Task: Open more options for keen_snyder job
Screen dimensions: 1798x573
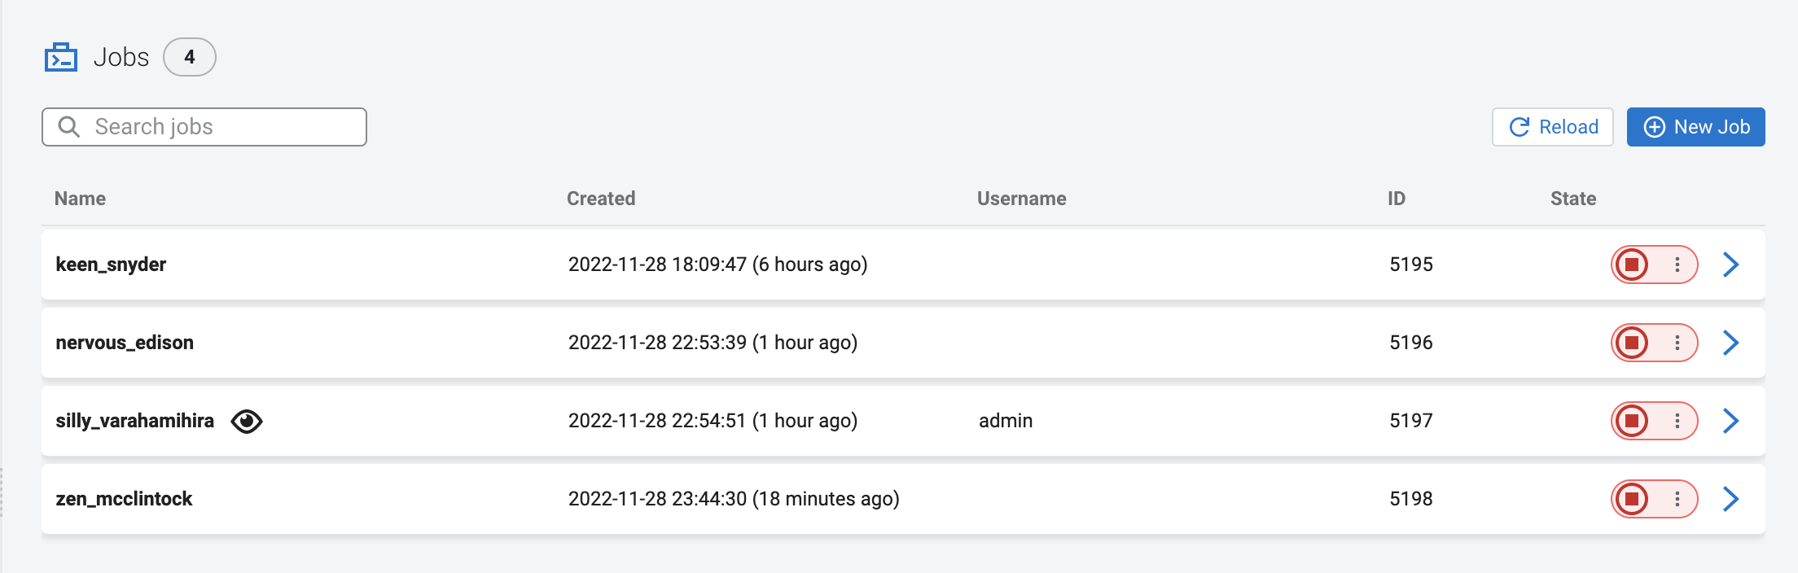Action: tap(1677, 265)
